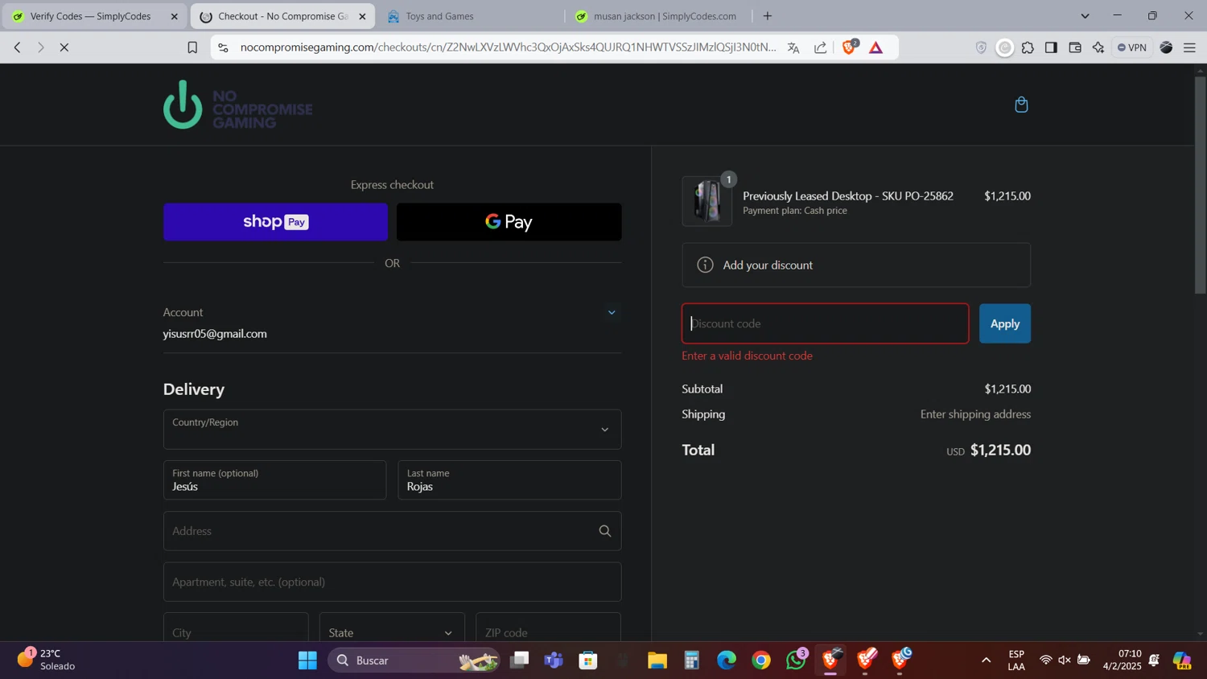Toggle the browser sidebar panel icon
This screenshot has width=1207, height=679.
click(1051, 47)
